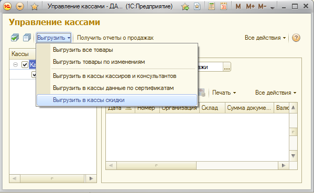Click the table vertical scrollbar thumb
The image size is (314, 193).
click(x=293, y=132)
